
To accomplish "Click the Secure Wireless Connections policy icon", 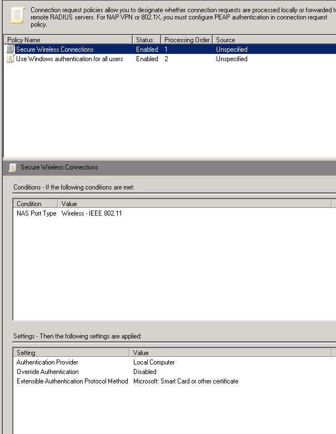I will tap(10, 49).
